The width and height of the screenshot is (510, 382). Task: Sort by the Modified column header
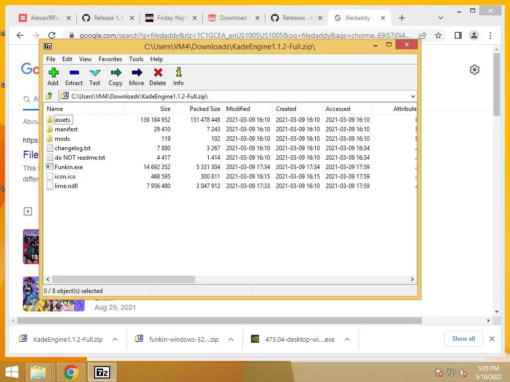click(248, 109)
